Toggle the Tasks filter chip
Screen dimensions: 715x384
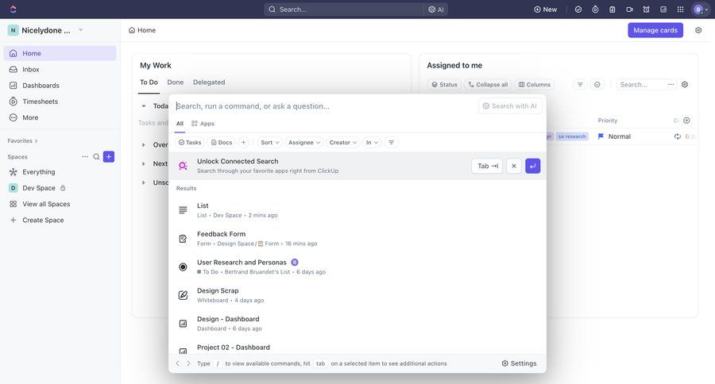pyautogui.click(x=190, y=143)
